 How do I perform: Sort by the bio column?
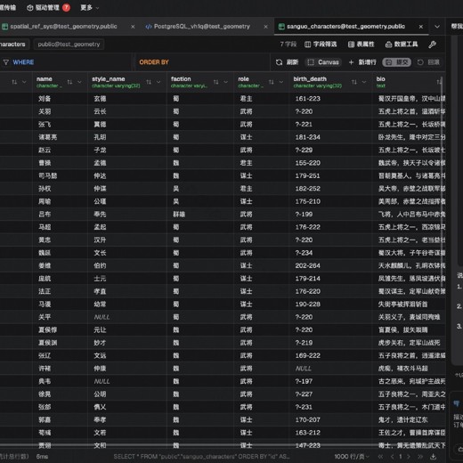[439, 82]
